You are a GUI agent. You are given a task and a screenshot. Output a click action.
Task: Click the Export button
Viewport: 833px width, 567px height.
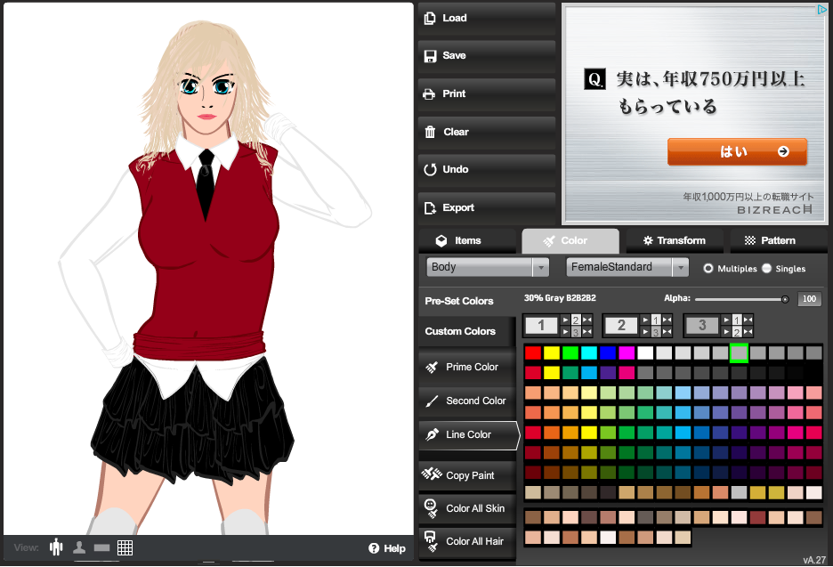[486, 207]
